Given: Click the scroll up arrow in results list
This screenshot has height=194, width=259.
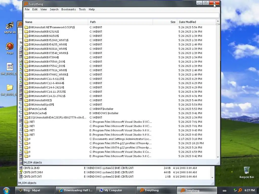Looking at the screenshot, I should (x=218, y=21).
